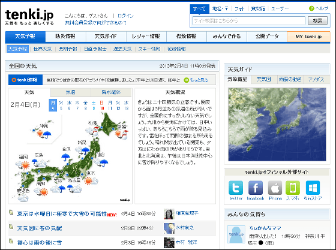
Task: Click the Okinawa (沖縄) weather icon
Action: point(44,134)
